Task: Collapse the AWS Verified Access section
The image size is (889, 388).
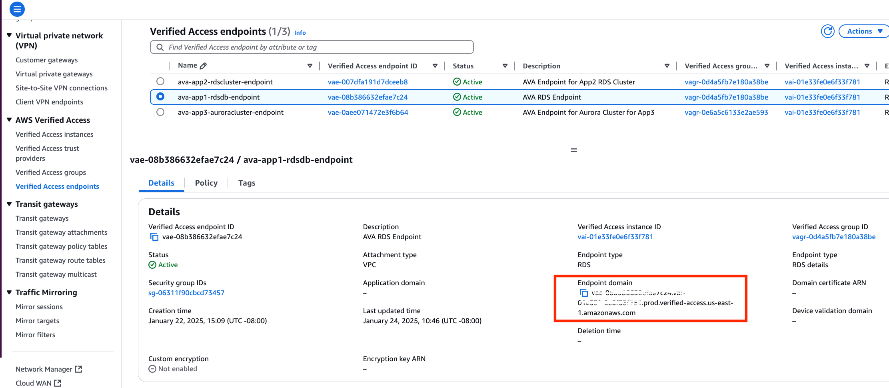Action: pyautogui.click(x=9, y=120)
